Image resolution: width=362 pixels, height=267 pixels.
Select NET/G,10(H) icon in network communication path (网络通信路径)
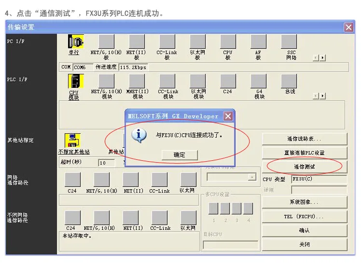coord(101,180)
